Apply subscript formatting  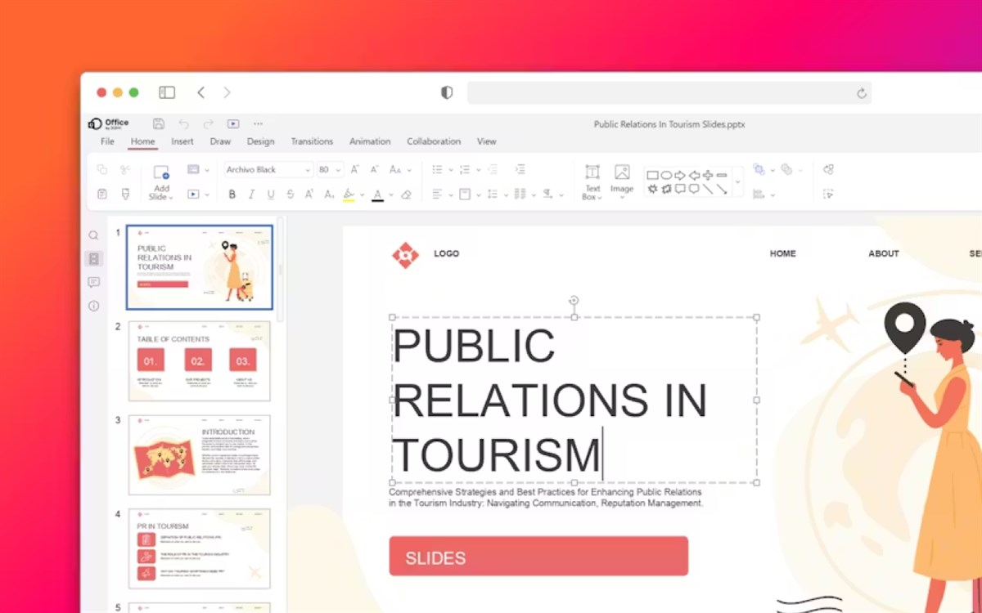329,194
